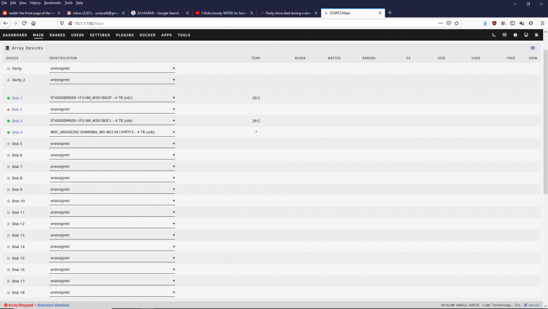Open Firefox library icon
Screen dimensions: 548x309
tap(503, 23)
